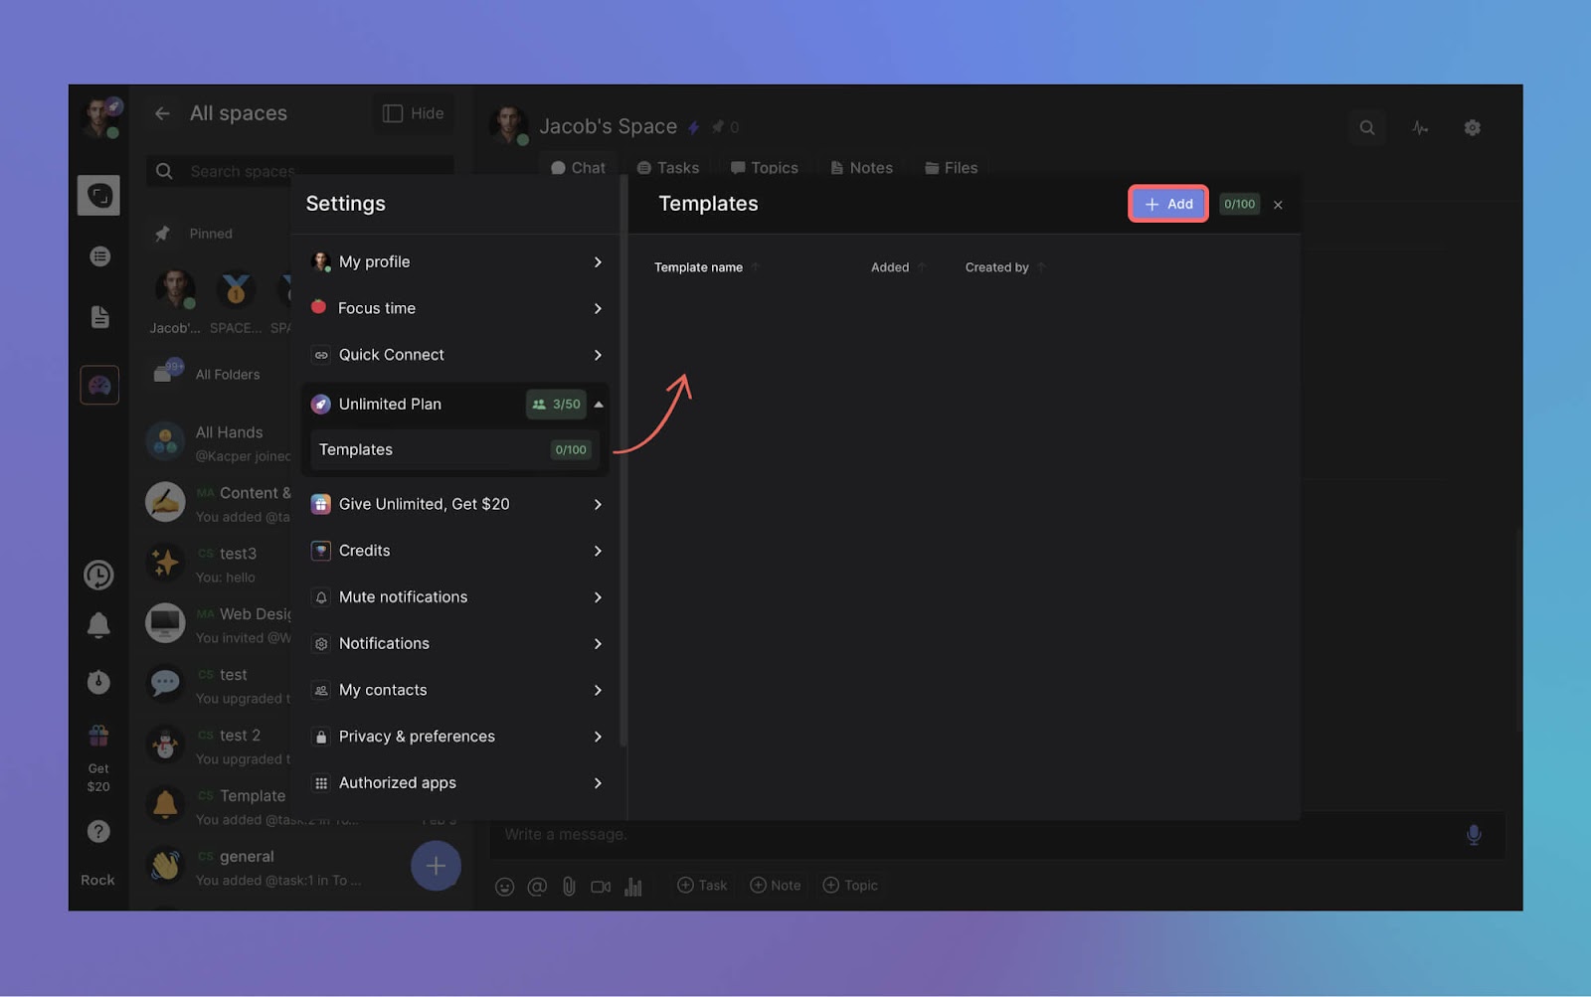The width and height of the screenshot is (1591, 997).
Task: Sort by Template name column
Action: 706,267
